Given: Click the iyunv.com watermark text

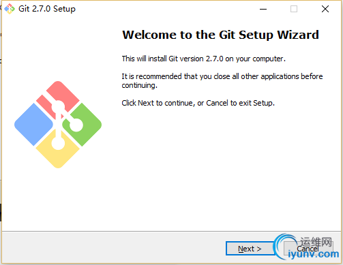Looking at the screenshot, I should [313, 254].
